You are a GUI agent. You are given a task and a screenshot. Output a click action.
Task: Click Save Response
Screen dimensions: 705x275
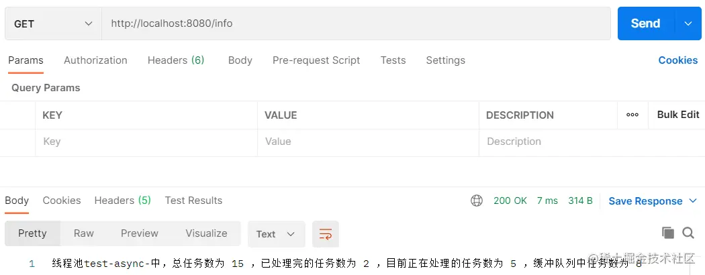(645, 201)
